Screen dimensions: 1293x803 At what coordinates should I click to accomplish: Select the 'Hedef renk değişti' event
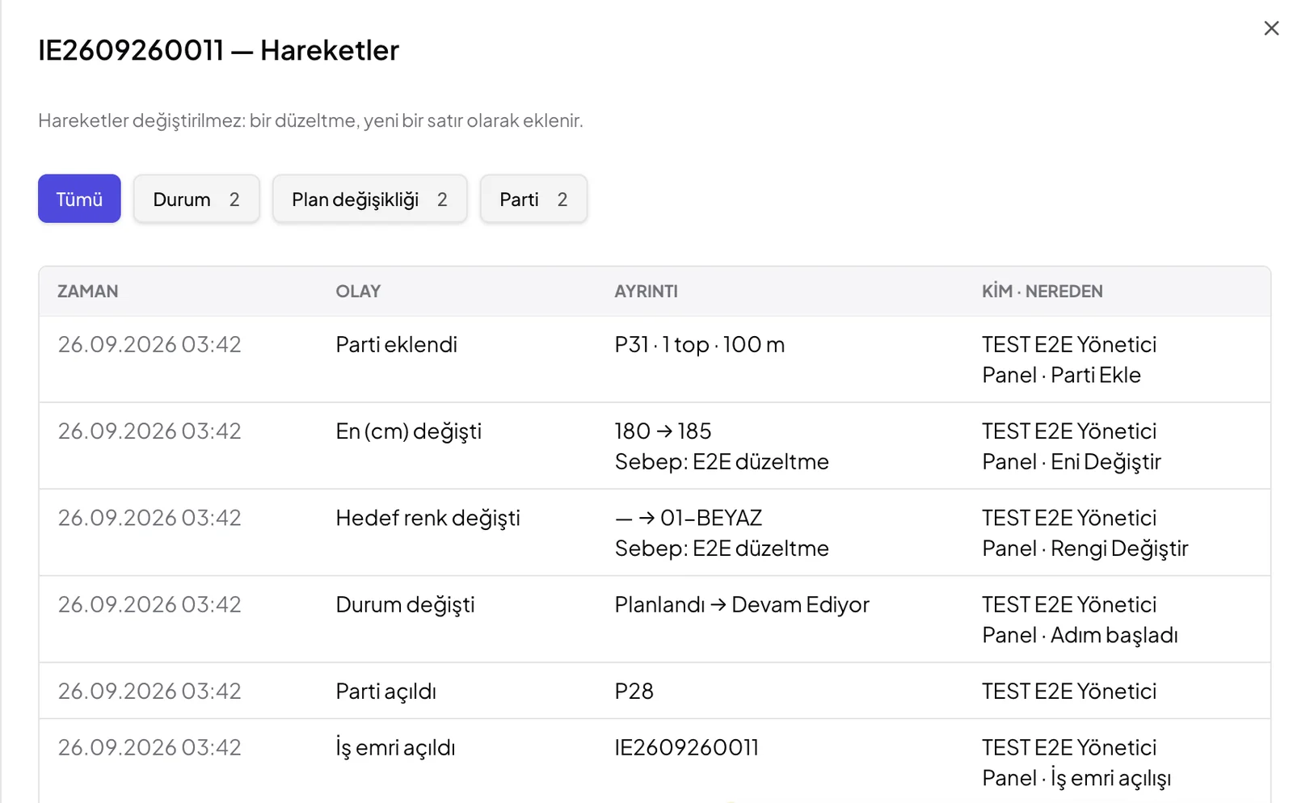pos(427,518)
